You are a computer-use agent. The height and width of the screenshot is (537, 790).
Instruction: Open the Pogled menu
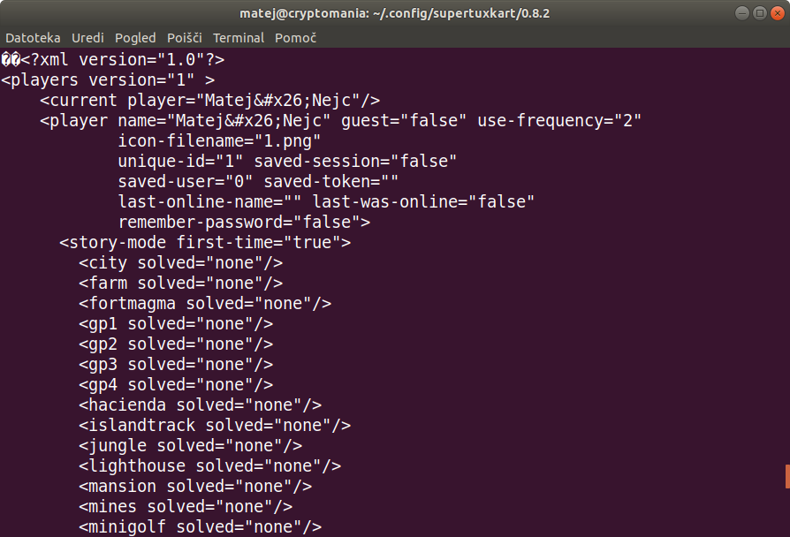point(135,38)
